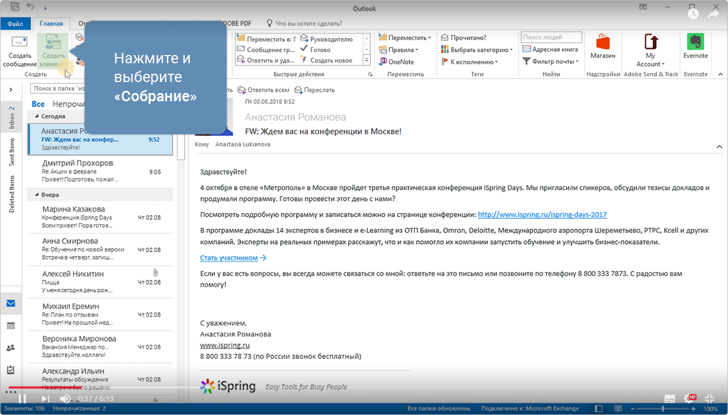Click the Создать сообщение icon
The height and width of the screenshot is (415, 728).
click(x=20, y=43)
